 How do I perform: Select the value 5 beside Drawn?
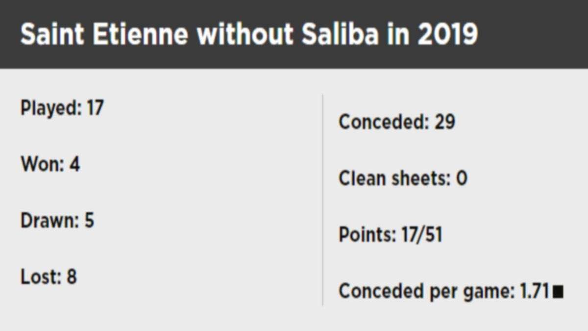(89, 221)
